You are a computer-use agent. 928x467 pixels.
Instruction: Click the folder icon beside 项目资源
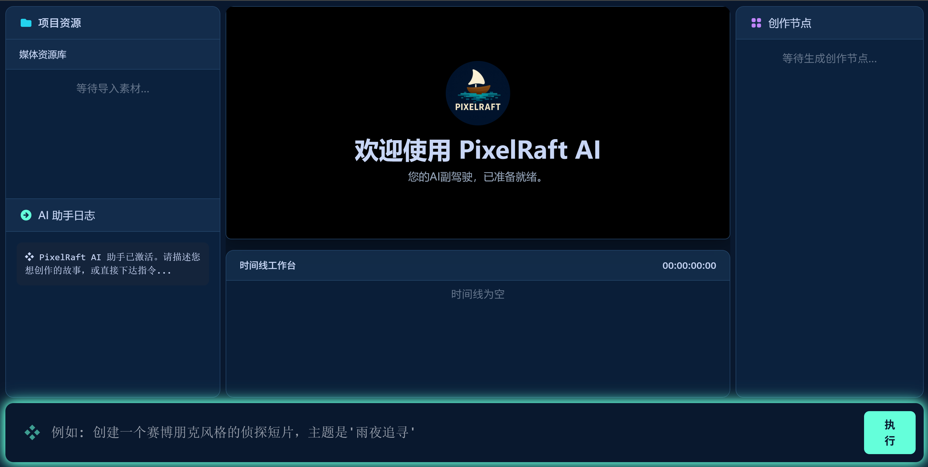pos(26,23)
